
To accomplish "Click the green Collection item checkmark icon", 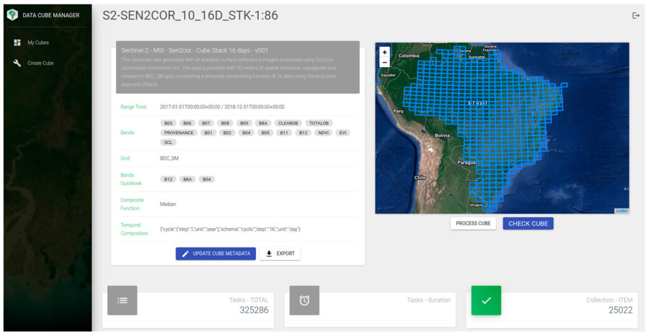I will tap(486, 300).
